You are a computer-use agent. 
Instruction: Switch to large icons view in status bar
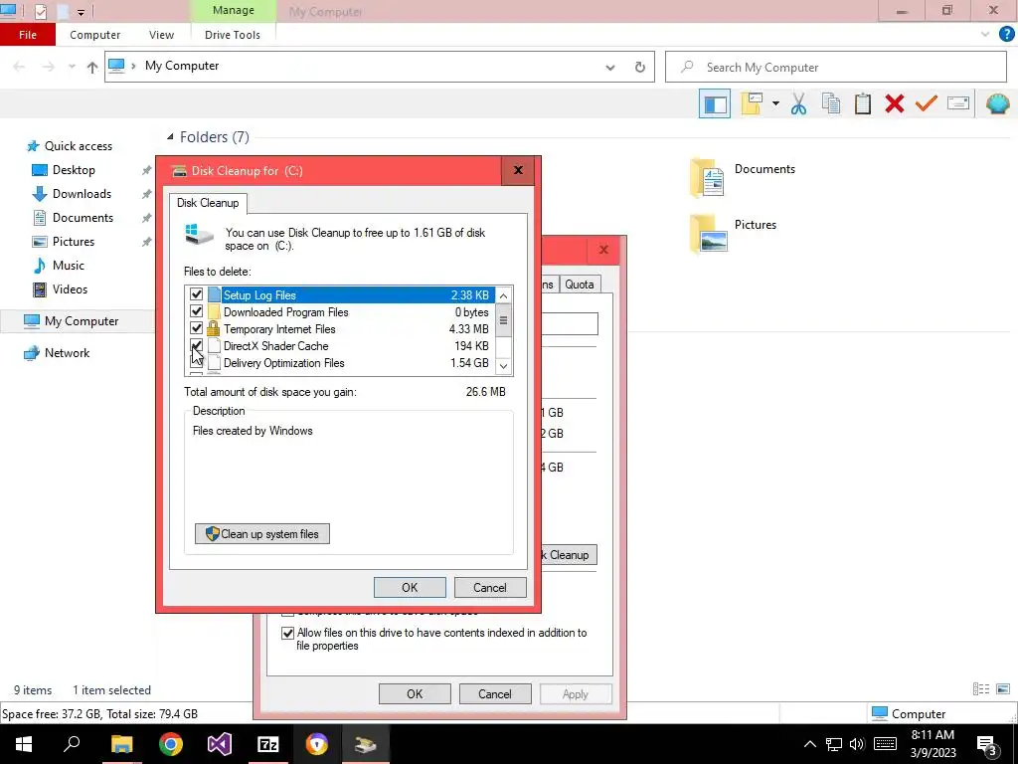pos(1003,689)
